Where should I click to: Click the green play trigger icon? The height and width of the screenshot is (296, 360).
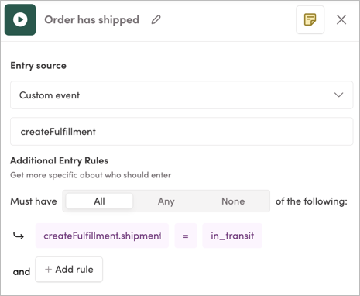(x=20, y=19)
